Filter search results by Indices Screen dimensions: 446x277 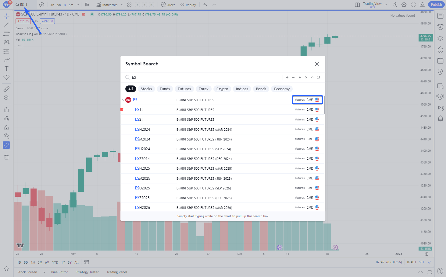pyautogui.click(x=242, y=89)
